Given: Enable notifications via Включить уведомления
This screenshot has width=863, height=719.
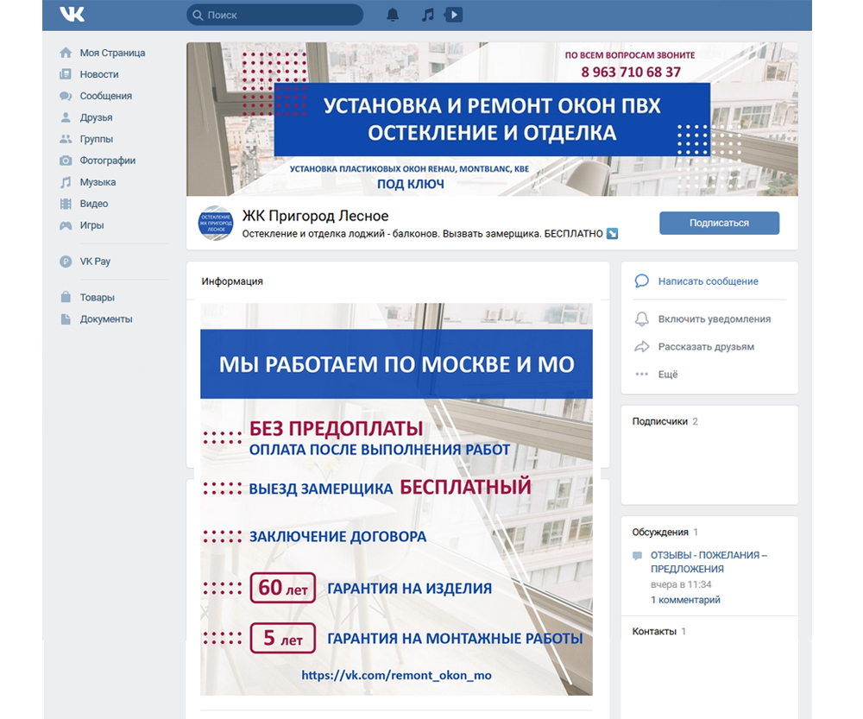Looking at the screenshot, I should (x=714, y=319).
